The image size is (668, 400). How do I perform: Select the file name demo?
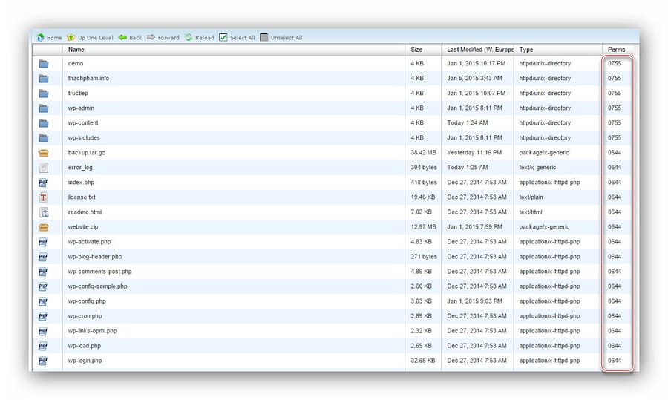click(x=76, y=64)
